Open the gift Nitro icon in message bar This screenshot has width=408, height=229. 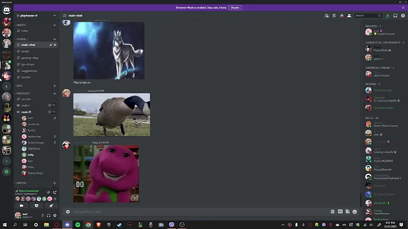(333, 211)
